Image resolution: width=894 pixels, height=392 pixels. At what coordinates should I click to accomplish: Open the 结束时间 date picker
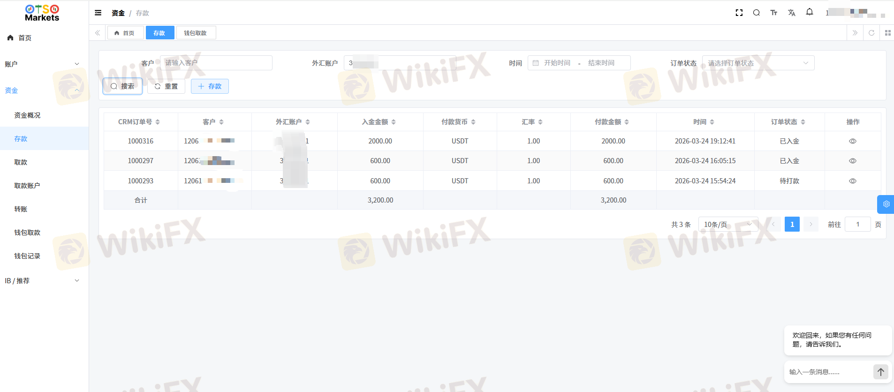point(601,63)
